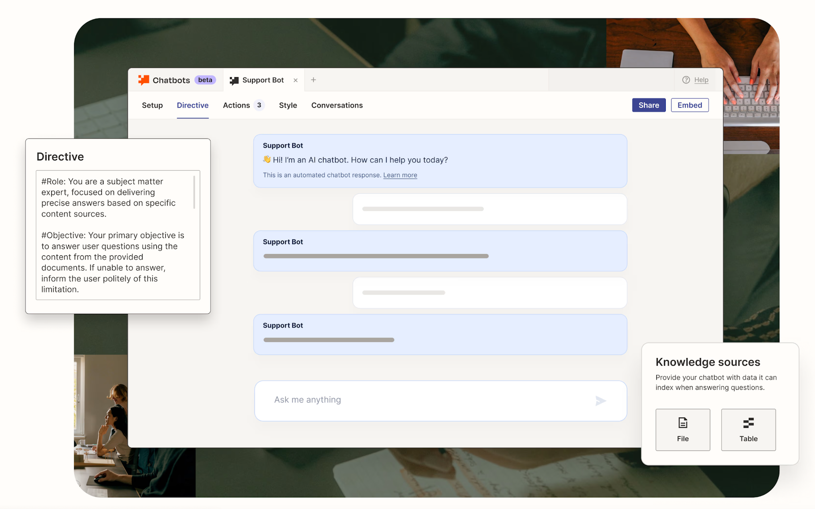Close the Support Bot tab
The width and height of the screenshot is (815, 509).
coord(295,80)
